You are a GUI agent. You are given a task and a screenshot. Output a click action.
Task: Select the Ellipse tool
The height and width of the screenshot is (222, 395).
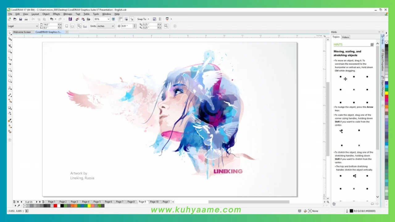point(10,75)
